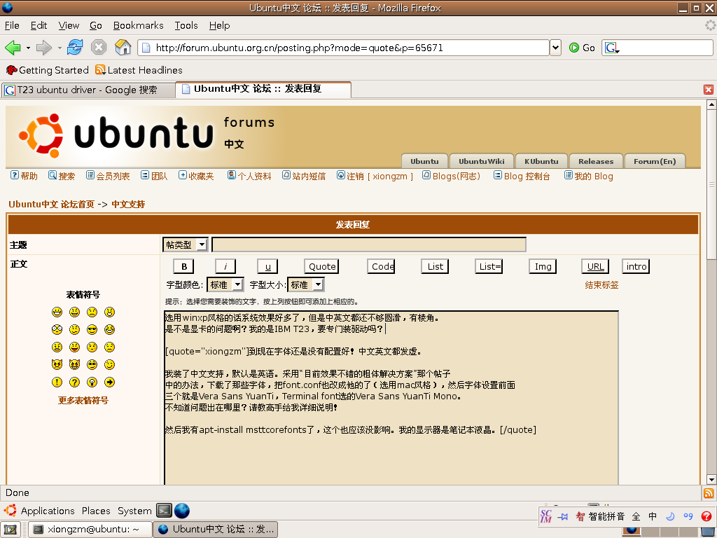Insert the grinning devil emoticon
This screenshot has height=538, width=717.
tap(74, 364)
